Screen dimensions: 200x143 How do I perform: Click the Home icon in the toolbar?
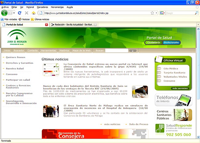(34, 13)
